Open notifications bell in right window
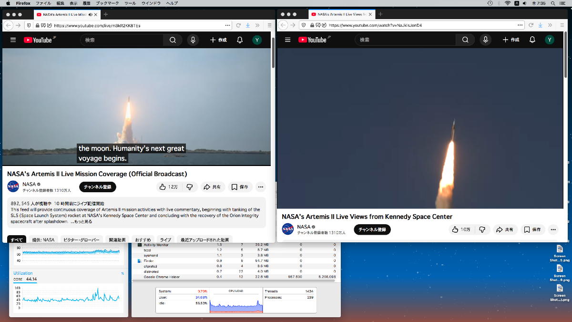This screenshot has height=322, width=572. [532, 40]
